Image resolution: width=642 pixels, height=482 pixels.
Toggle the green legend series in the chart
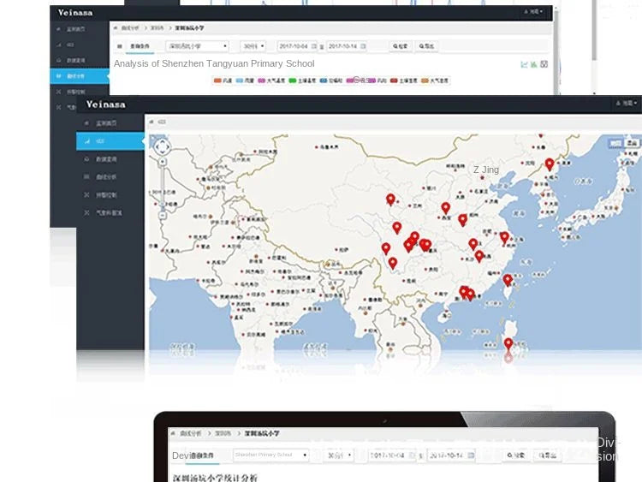[x=302, y=80]
